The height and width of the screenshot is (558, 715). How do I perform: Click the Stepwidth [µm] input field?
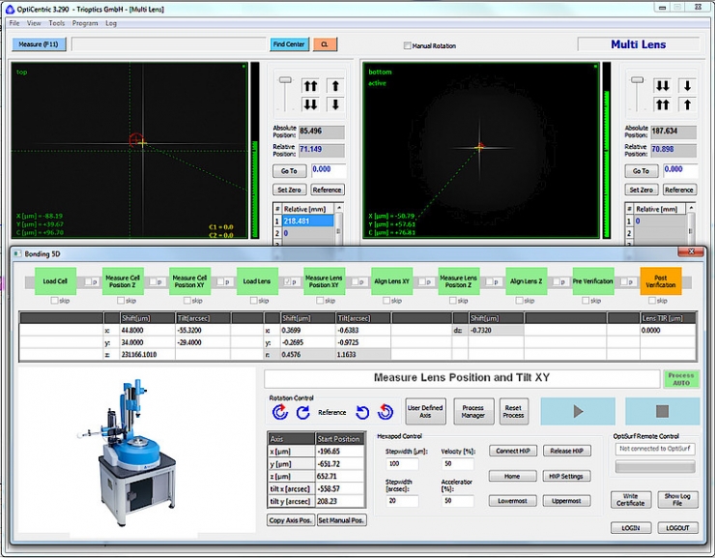coord(402,464)
